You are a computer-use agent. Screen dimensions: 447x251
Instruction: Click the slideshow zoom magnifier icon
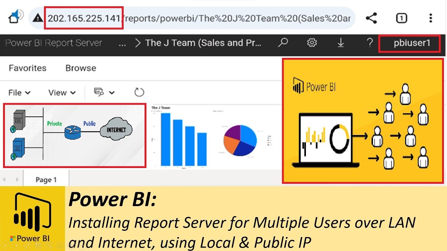pyautogui.click(x=49, y=246)
